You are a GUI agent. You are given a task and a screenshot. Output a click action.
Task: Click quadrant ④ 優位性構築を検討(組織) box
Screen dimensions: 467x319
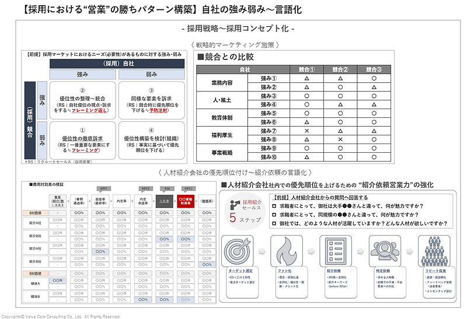(152, 141)
